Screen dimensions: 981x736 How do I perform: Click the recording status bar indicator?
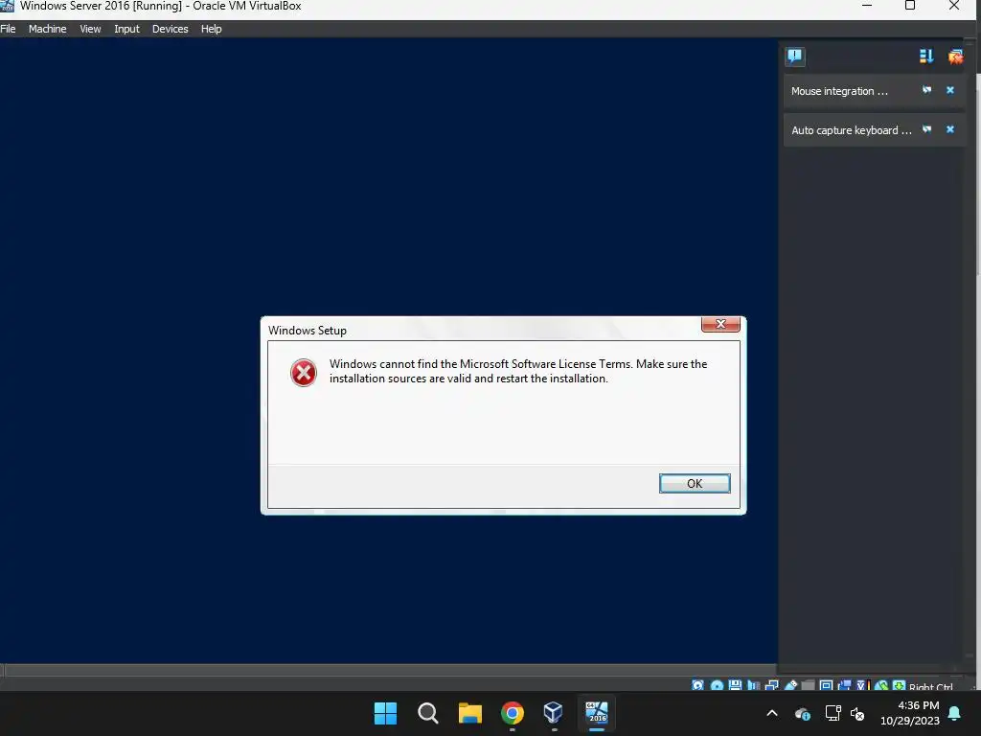tap(845, 685)
